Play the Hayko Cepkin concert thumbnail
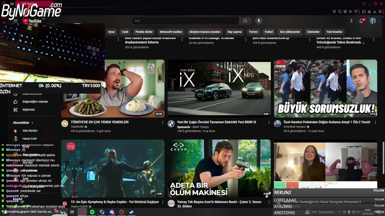The image size is (385, 216). [113, 168]
